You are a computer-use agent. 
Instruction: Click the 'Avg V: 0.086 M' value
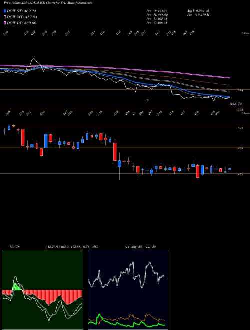coord(198,11)
